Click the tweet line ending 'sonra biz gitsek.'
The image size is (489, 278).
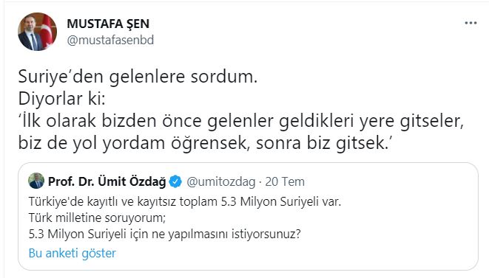point(205,143)
